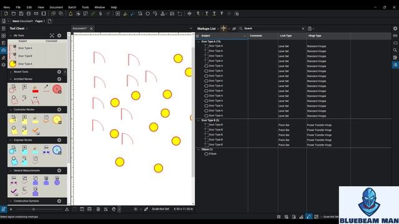Toggle the highlighted status bar snap icon
Viewport: 399px width, 224px height.
tap(309, 217)
